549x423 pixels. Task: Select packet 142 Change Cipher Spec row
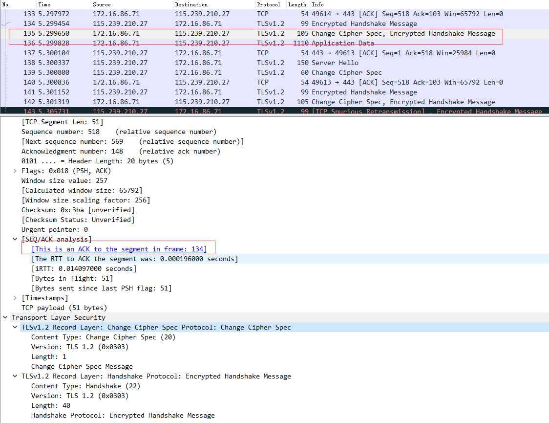tap(274, 102)
